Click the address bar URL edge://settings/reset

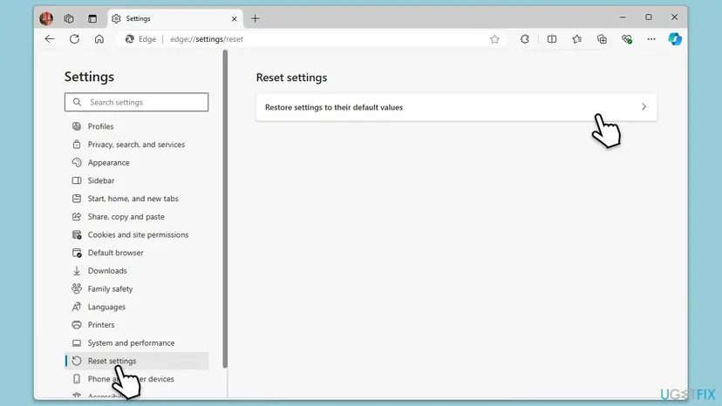coord(207,39)
